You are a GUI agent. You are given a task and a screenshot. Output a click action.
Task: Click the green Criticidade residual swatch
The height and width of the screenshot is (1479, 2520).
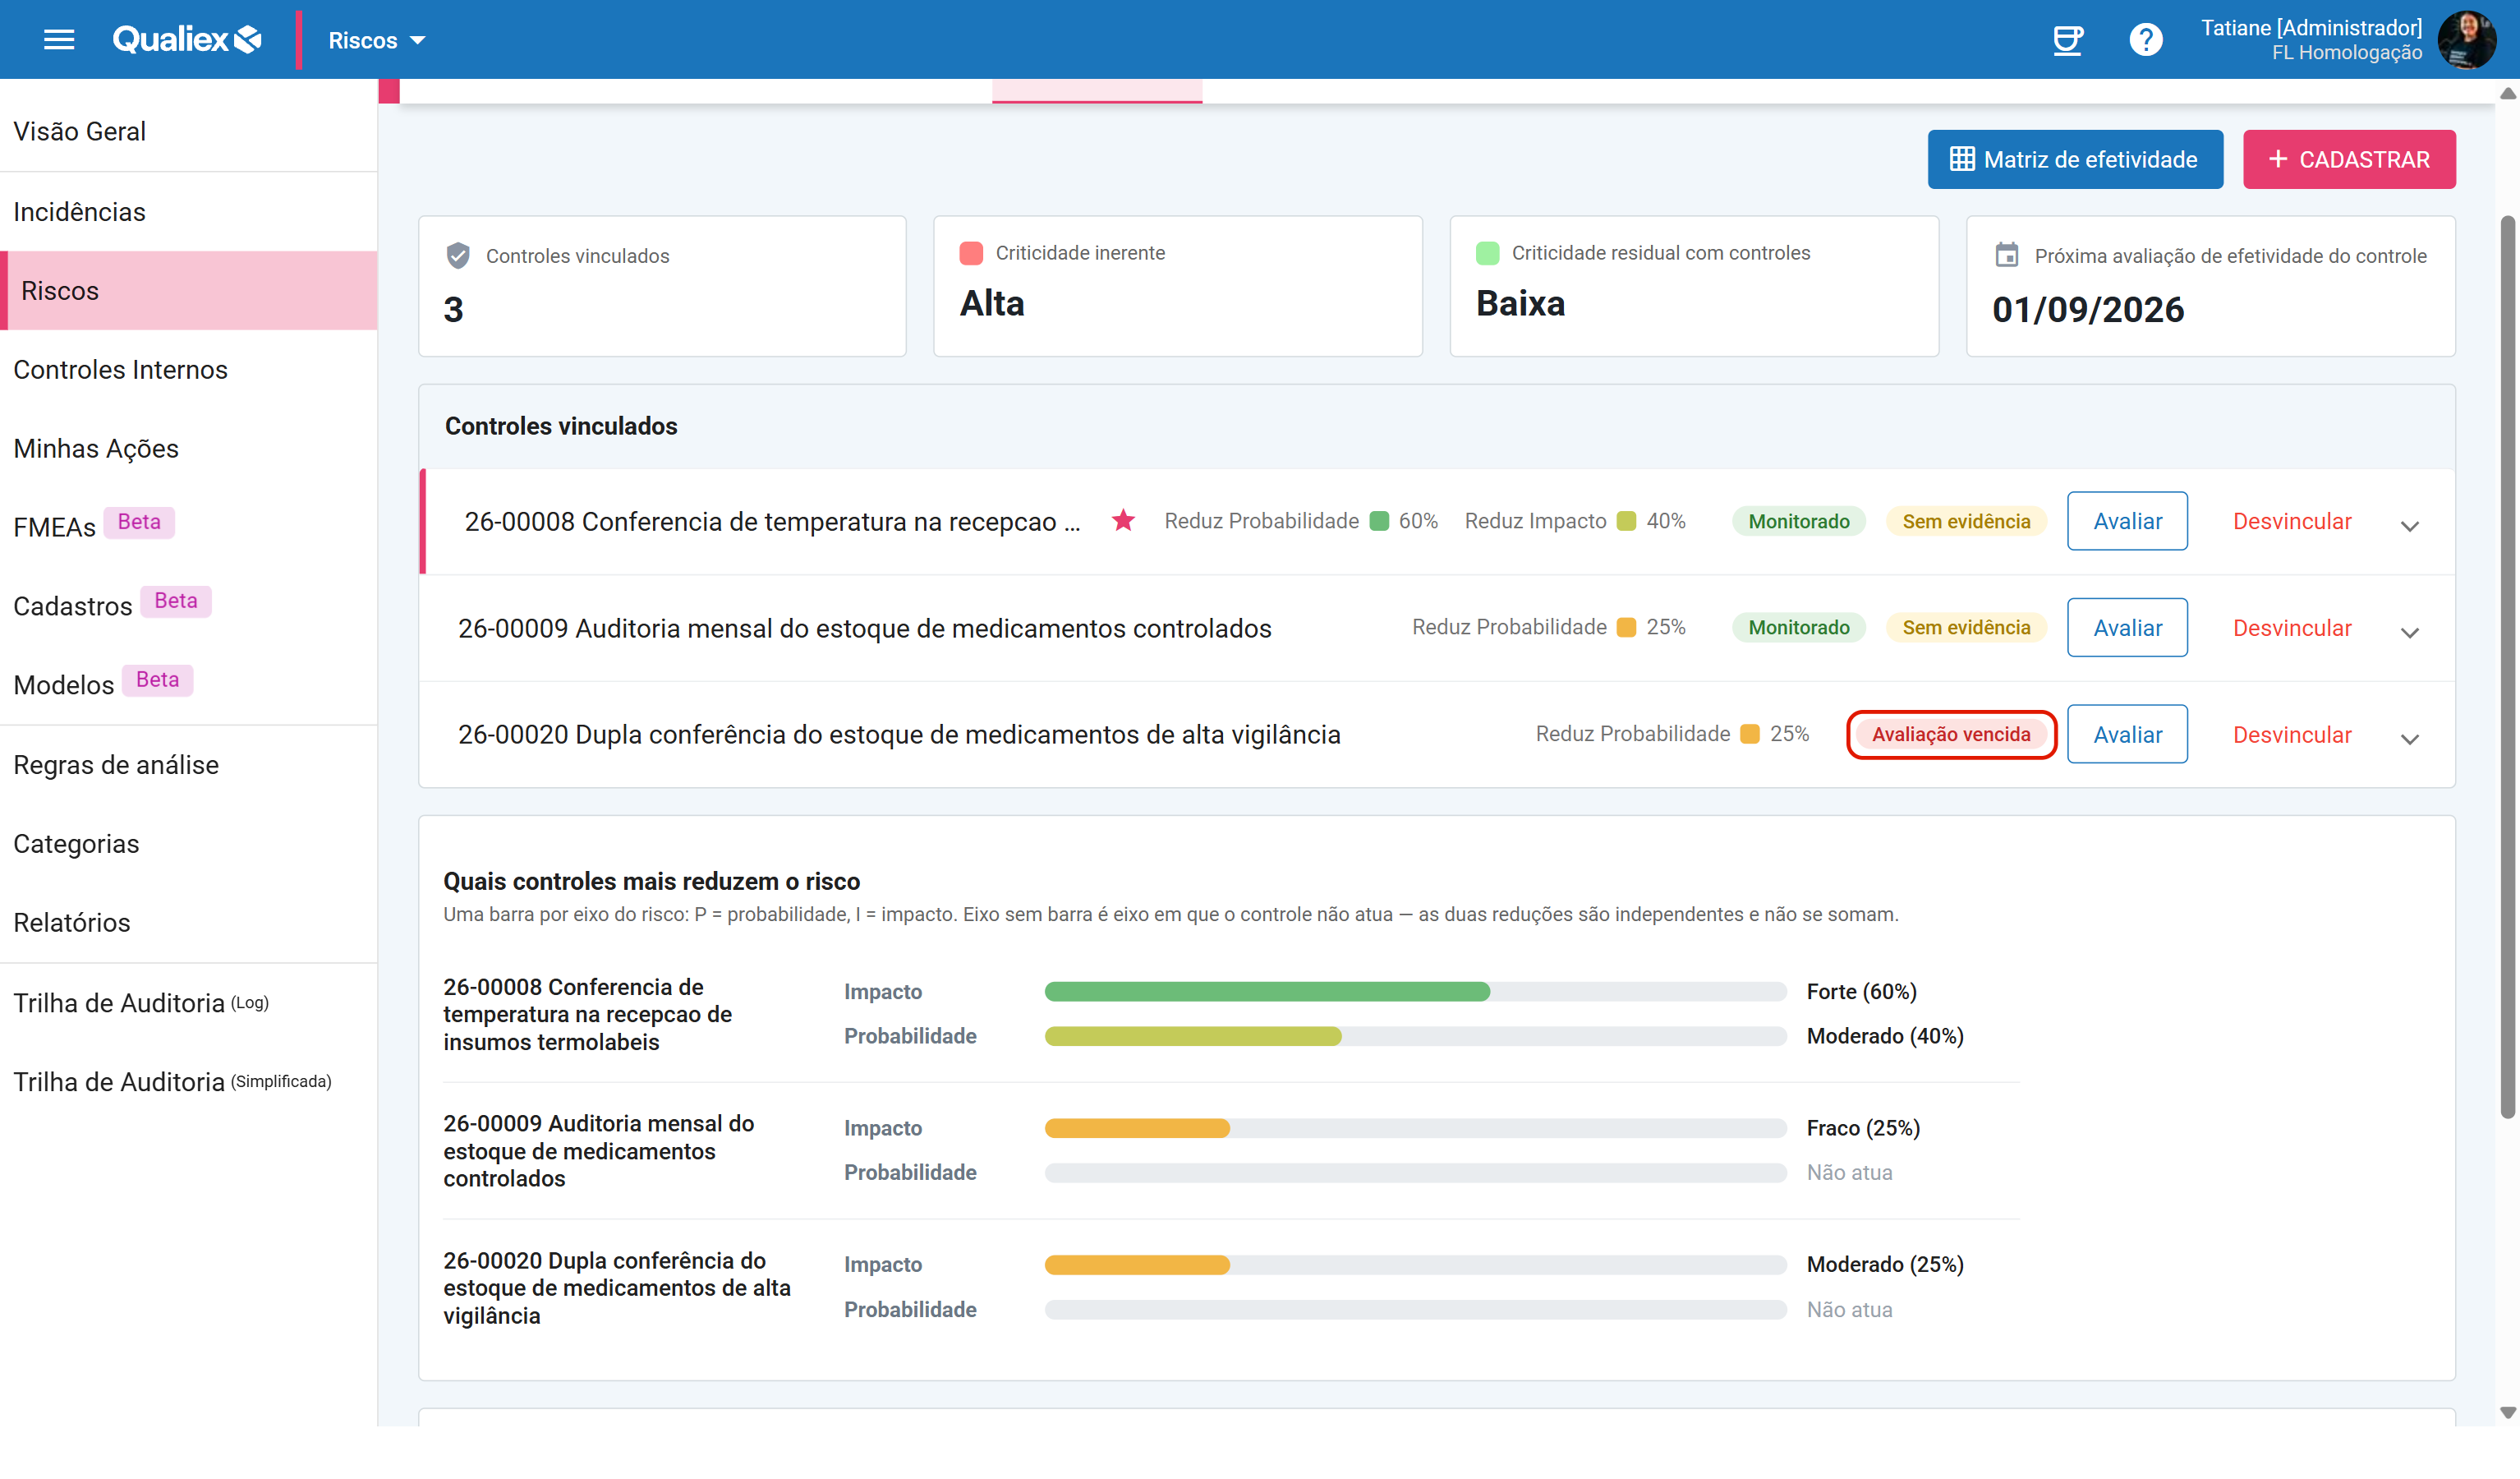tap(1487, 253)
